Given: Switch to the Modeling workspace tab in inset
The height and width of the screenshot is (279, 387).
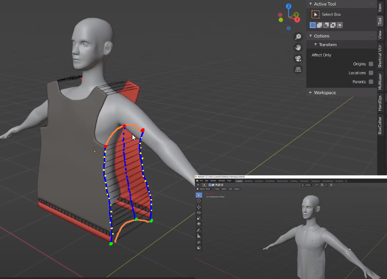Looking at the screenshot, I should 248,181.
